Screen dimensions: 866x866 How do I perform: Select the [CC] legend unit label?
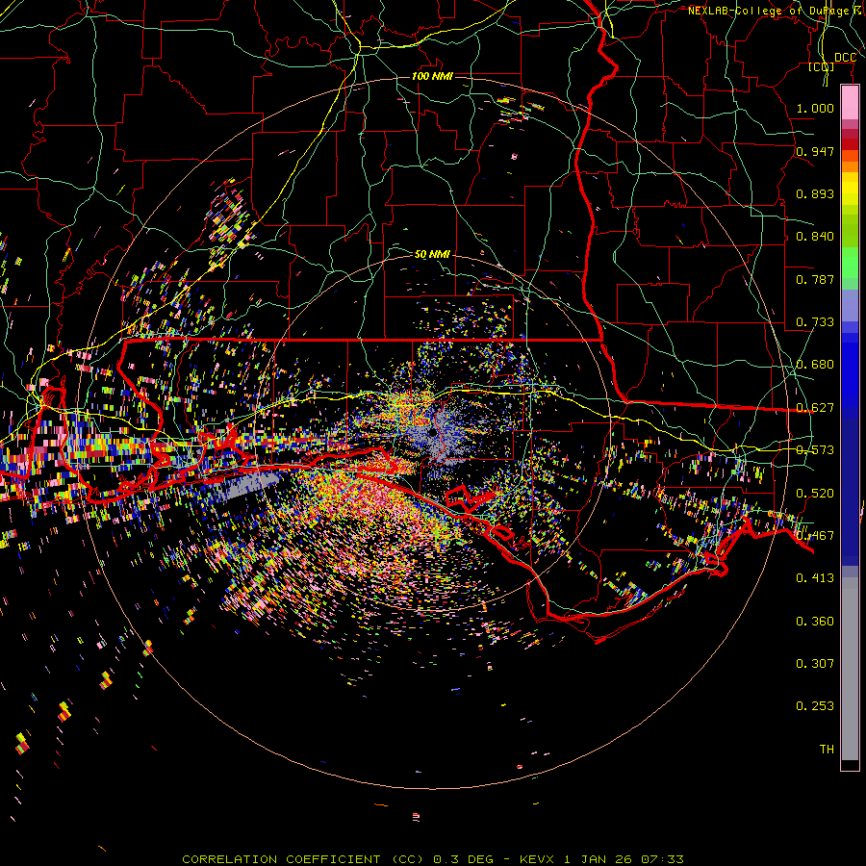pyautogui.click(x=822, y=66)
